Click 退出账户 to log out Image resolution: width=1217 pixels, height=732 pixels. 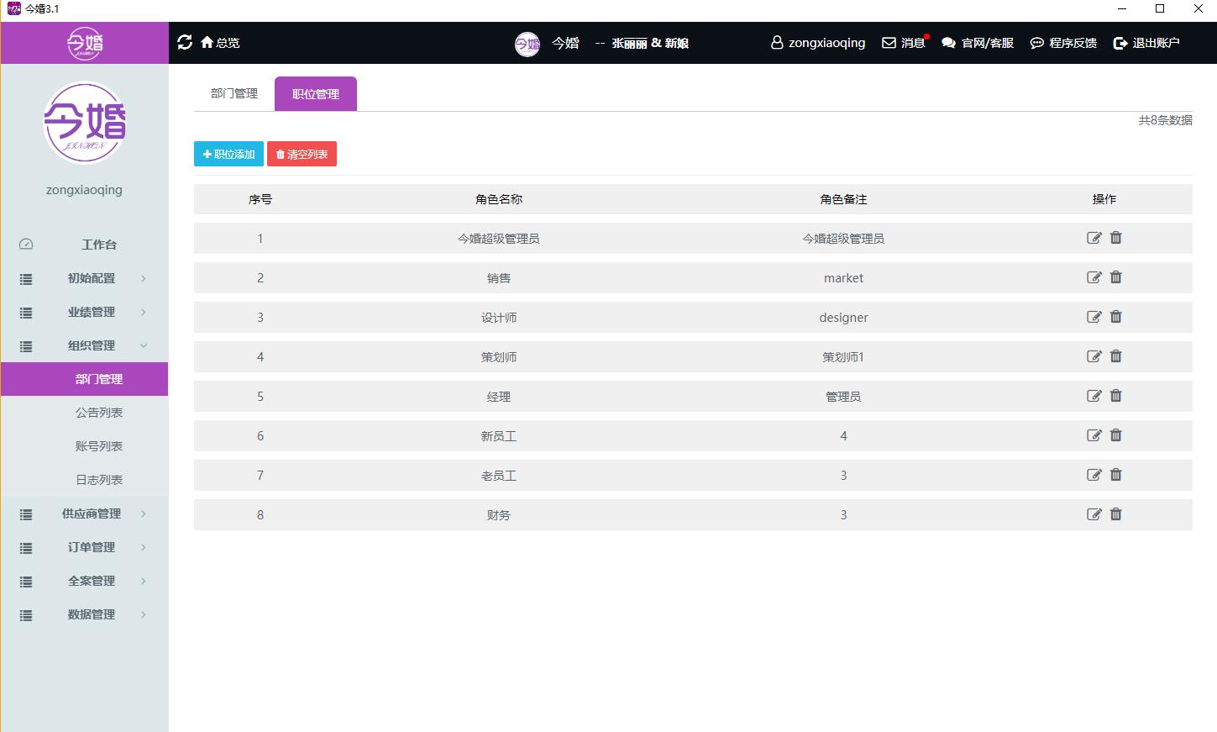(1146, 43)
